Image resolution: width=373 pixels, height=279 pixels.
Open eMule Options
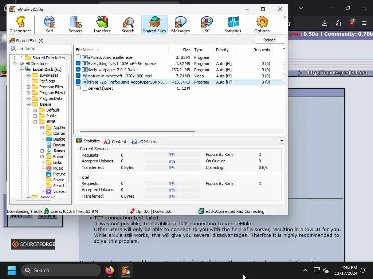coord(262,24)
